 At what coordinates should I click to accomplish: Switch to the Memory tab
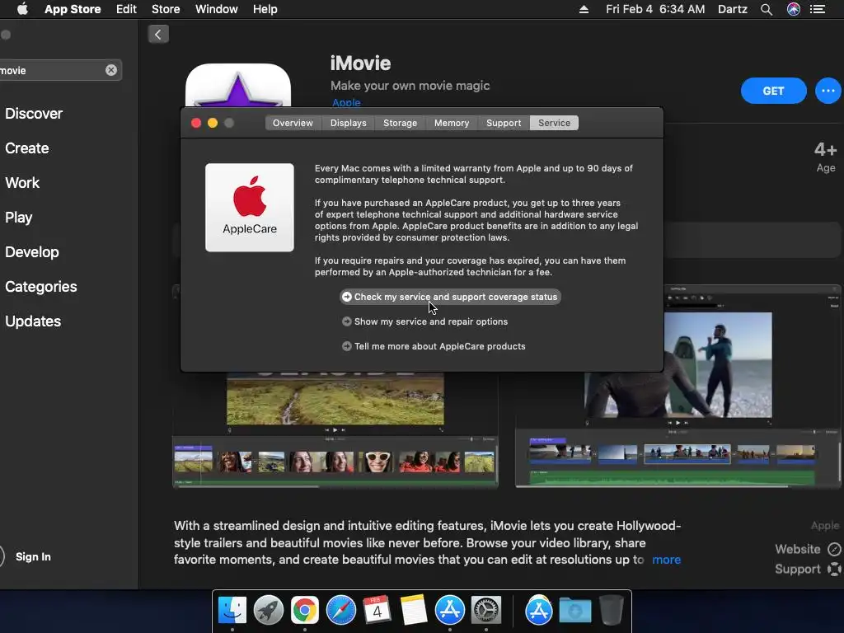[x=452, y=123]
